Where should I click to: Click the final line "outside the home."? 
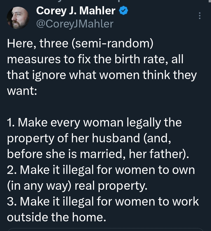pos(56,218)
